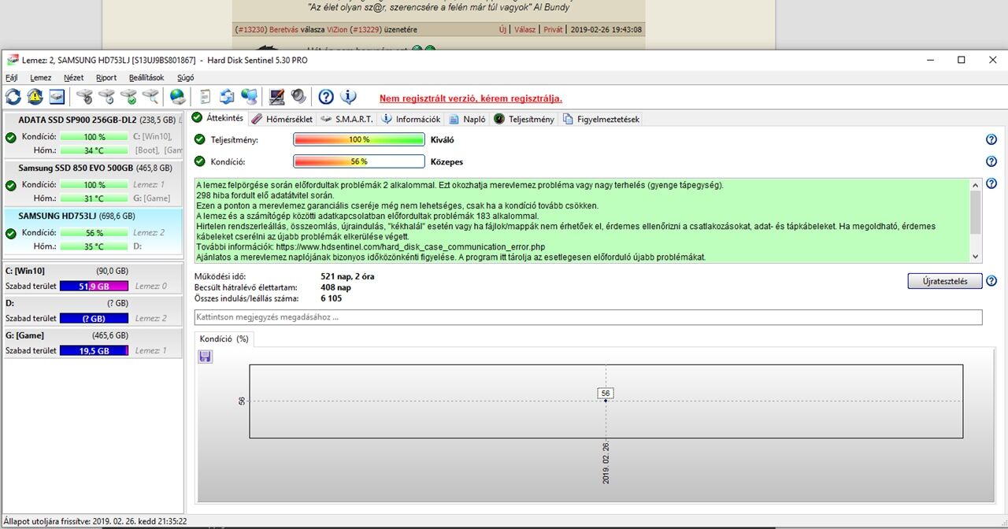Viewport: 1008px width, 529px height.
Task: Click the disk with magnifier icon
Action: click(150, 97)
